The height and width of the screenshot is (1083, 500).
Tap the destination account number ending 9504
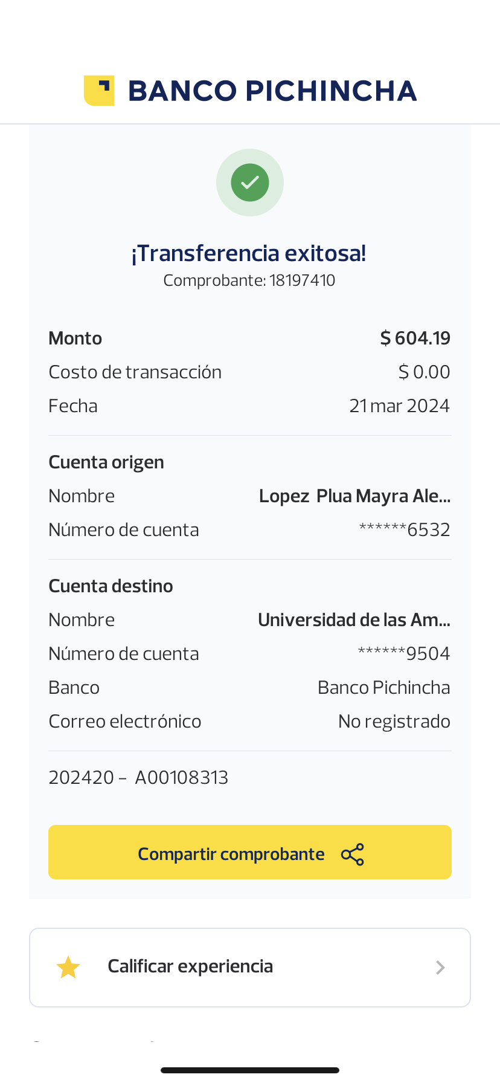404,654
